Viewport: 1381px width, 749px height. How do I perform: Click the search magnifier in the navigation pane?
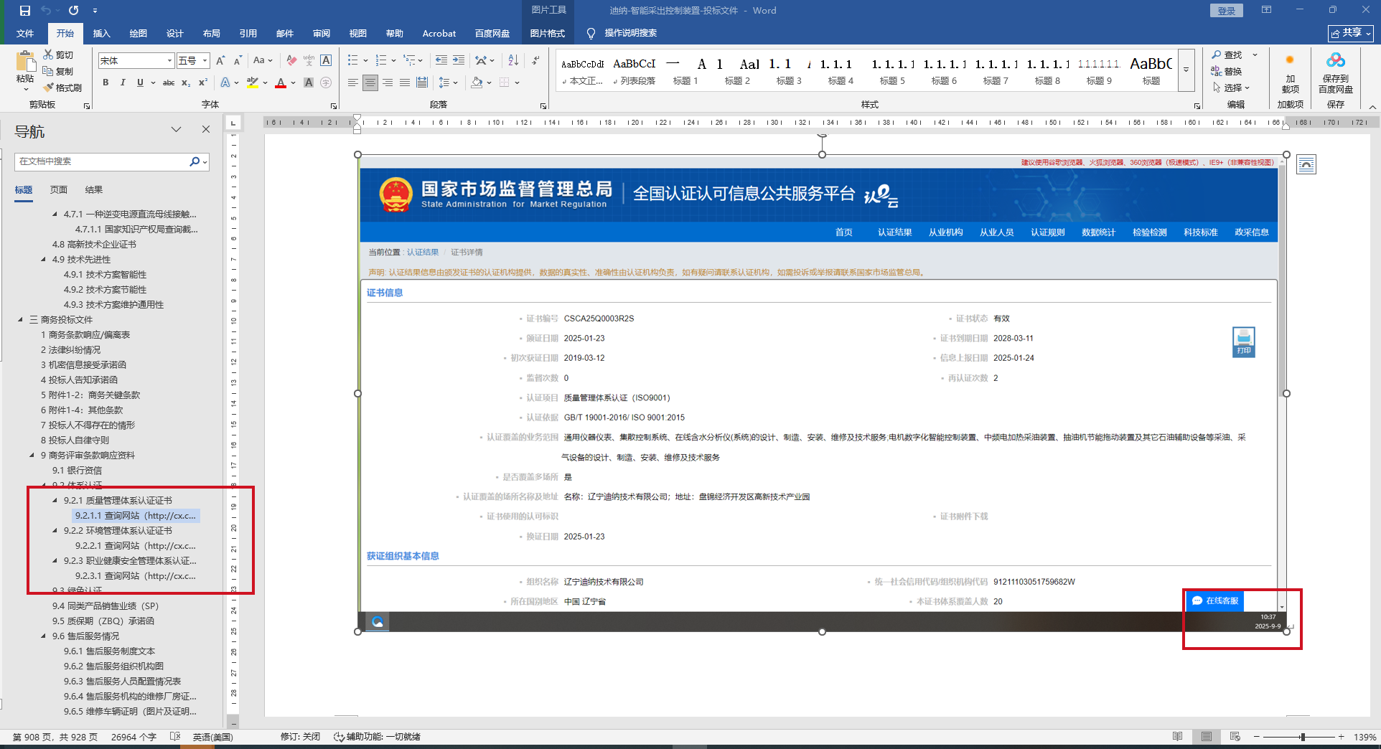[x=194, y=162]
